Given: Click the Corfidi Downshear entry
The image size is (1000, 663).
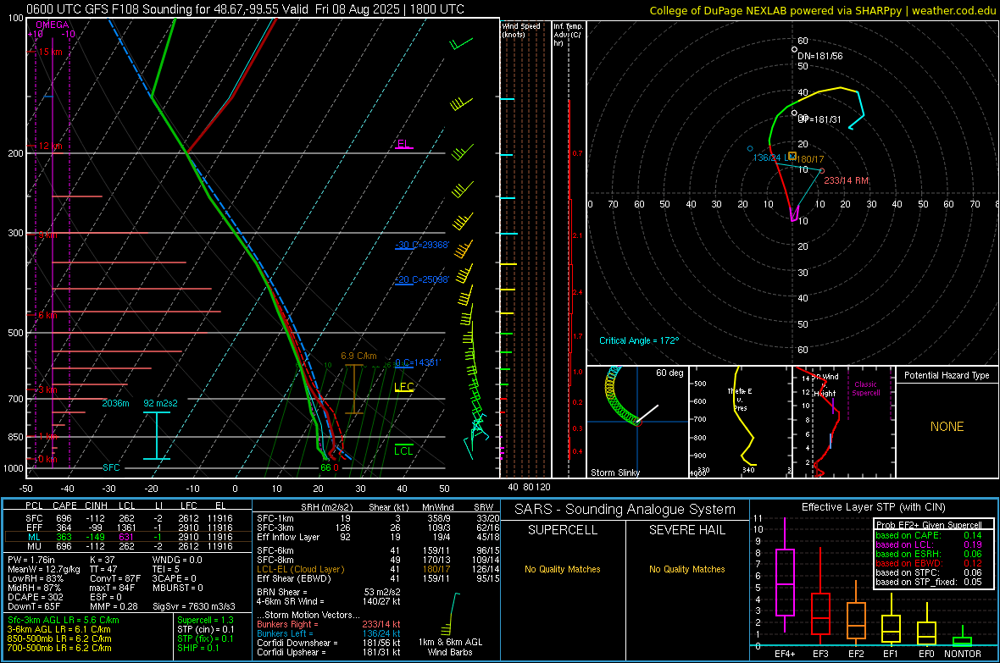Looking at the screenshot, I should tap(329, 643).
